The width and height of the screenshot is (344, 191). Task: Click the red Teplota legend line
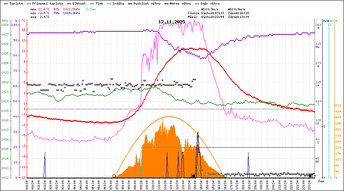click(x=6, y=3)
